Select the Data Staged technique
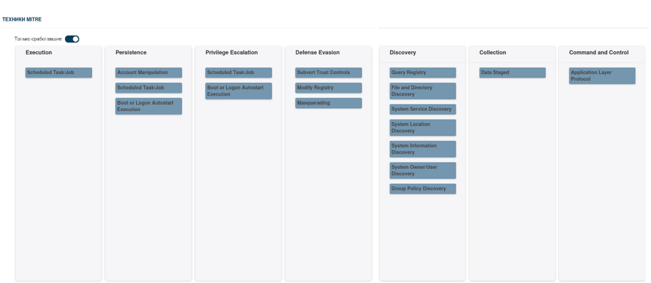Image resolution: width=651 pixels, height=283 pixels. pyautogui.click(x=512, y=73)
